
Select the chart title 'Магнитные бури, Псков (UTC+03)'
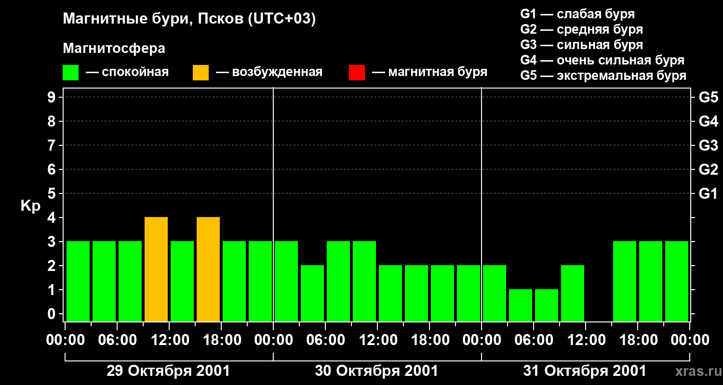(x=189, y=19)
